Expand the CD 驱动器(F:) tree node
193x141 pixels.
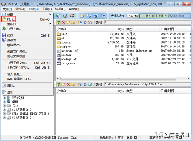pyautogui.click(x=4, y=118)
